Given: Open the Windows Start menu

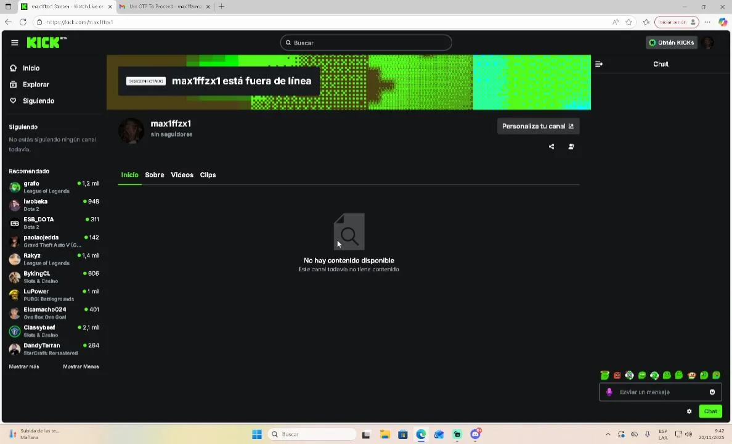Looking at the screenshot, I should coord(257,434).
